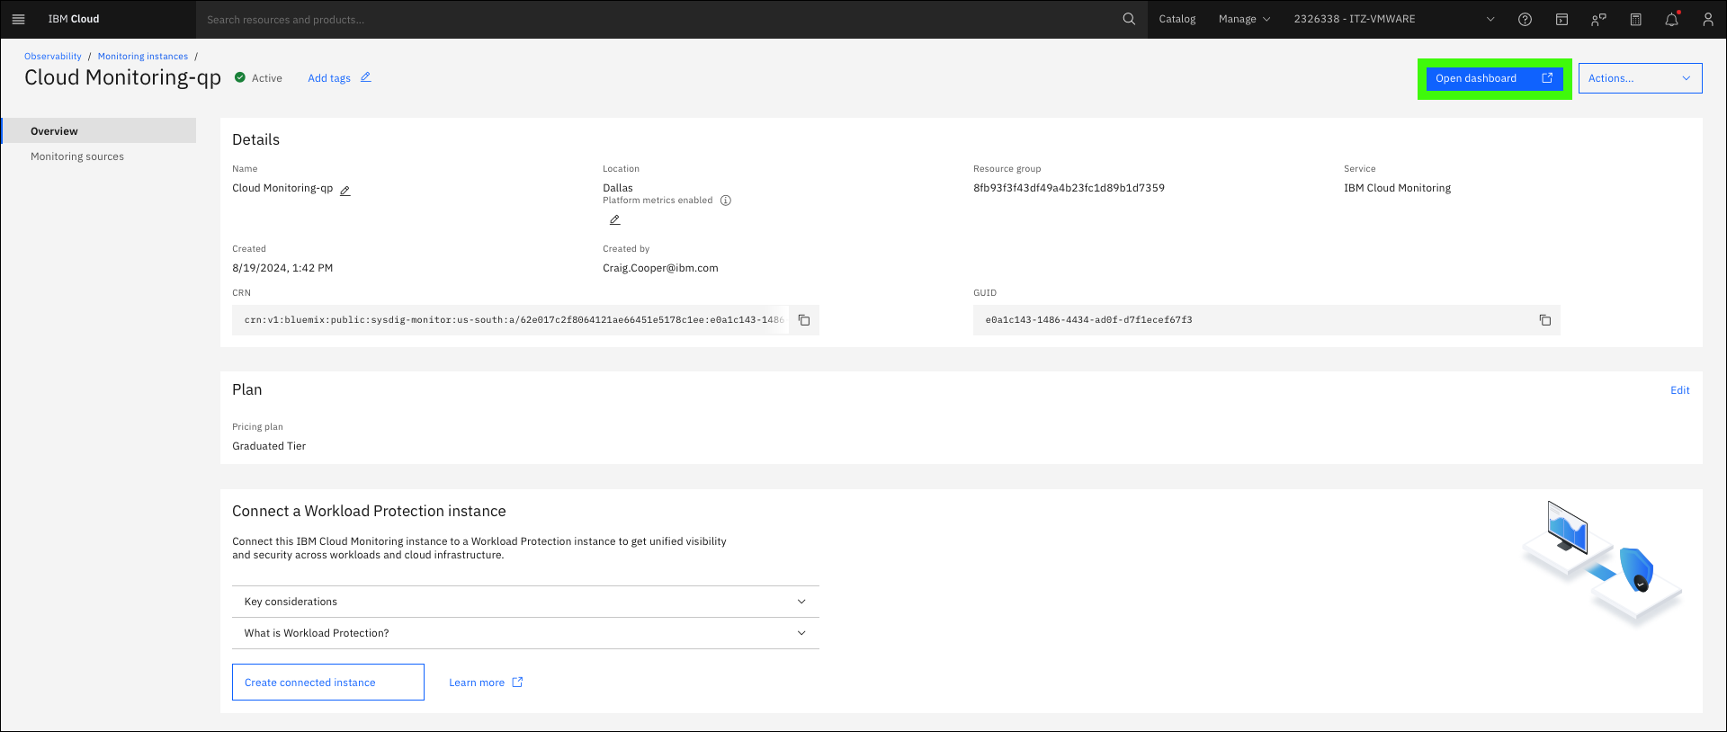Open notifications bell icon
This screenshot has height=732, width=1727.
point(1671,19)
